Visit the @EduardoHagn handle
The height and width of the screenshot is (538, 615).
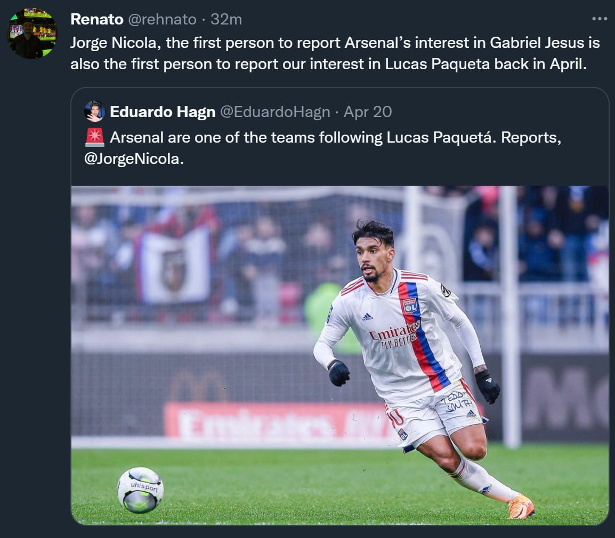click(x=275, y=112)
